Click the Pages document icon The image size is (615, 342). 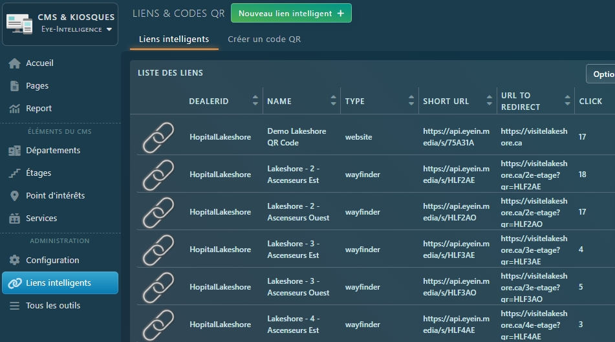(x=14, y=86)
